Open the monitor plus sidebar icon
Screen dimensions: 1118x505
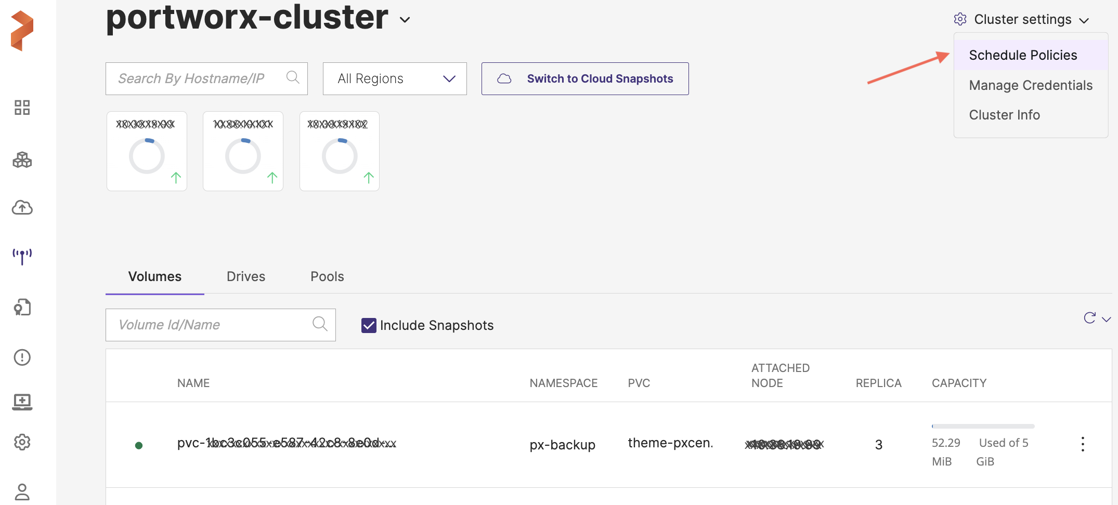(22, 402)
